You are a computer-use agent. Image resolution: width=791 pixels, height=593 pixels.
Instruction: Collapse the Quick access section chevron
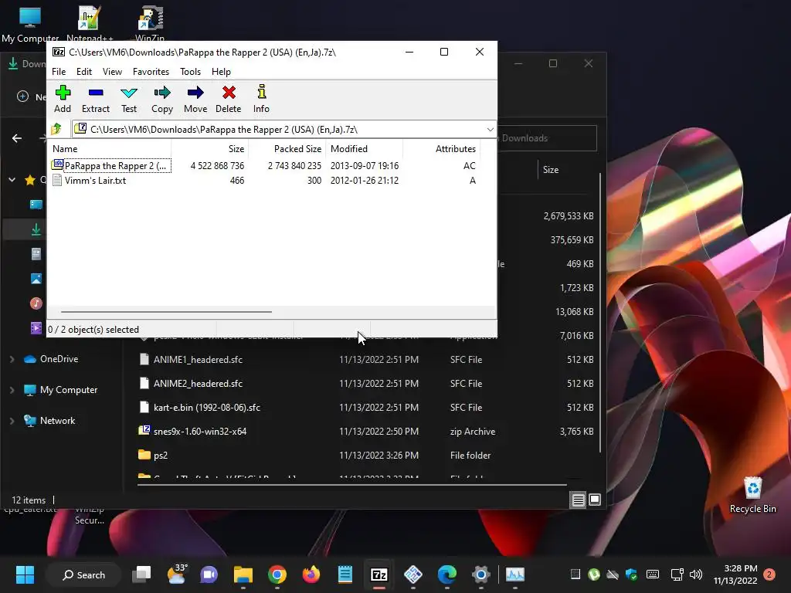(12, 179)
